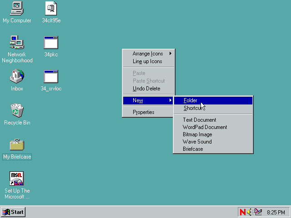This screenshot has width=291, height=218.
Task: Create a new Shortcut from submenu
Action: tap(213, 108)
